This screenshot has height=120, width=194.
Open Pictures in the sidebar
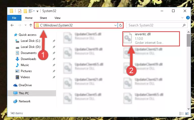[x=26, y=71]
